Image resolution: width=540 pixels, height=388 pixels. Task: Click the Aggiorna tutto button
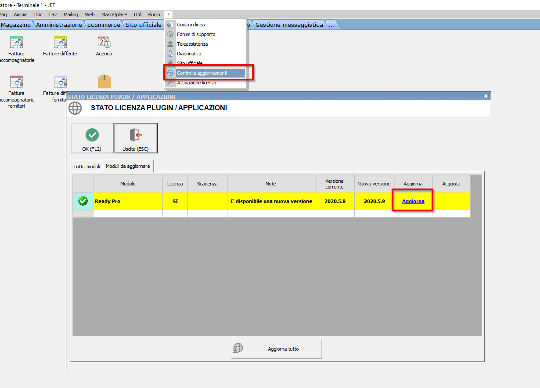277,349
